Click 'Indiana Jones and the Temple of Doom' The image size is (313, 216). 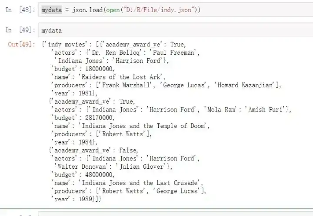coord(143,126)
